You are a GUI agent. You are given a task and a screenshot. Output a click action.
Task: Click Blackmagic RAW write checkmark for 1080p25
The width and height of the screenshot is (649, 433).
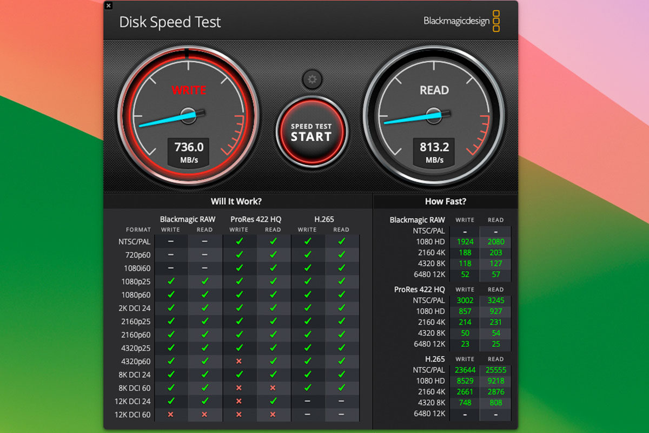coord(171,281)
